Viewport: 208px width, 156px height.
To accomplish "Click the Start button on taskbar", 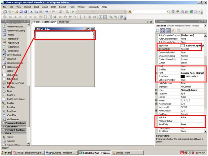I will (x=6, y=153).
